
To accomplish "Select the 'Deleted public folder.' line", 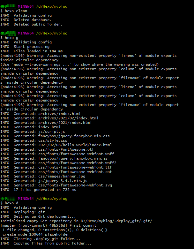I will click(38, 24).
